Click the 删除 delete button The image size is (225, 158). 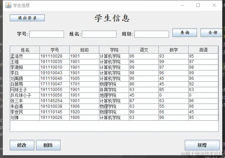[x=48, y=145]
